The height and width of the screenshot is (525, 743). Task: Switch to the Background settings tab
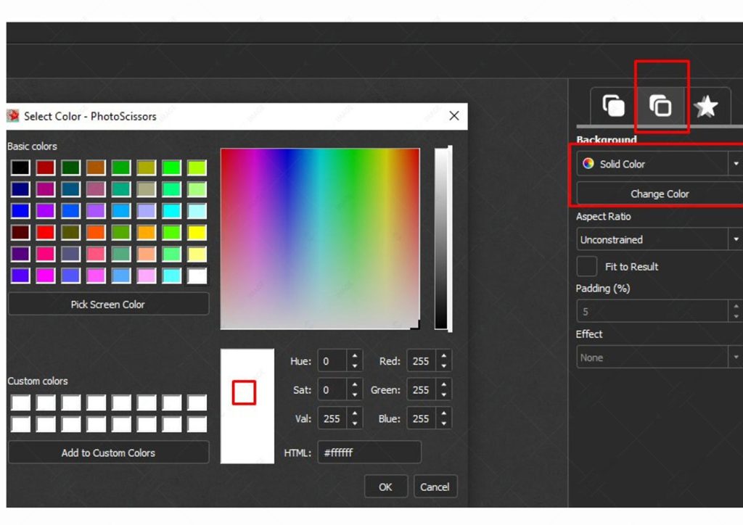(660, 105)
